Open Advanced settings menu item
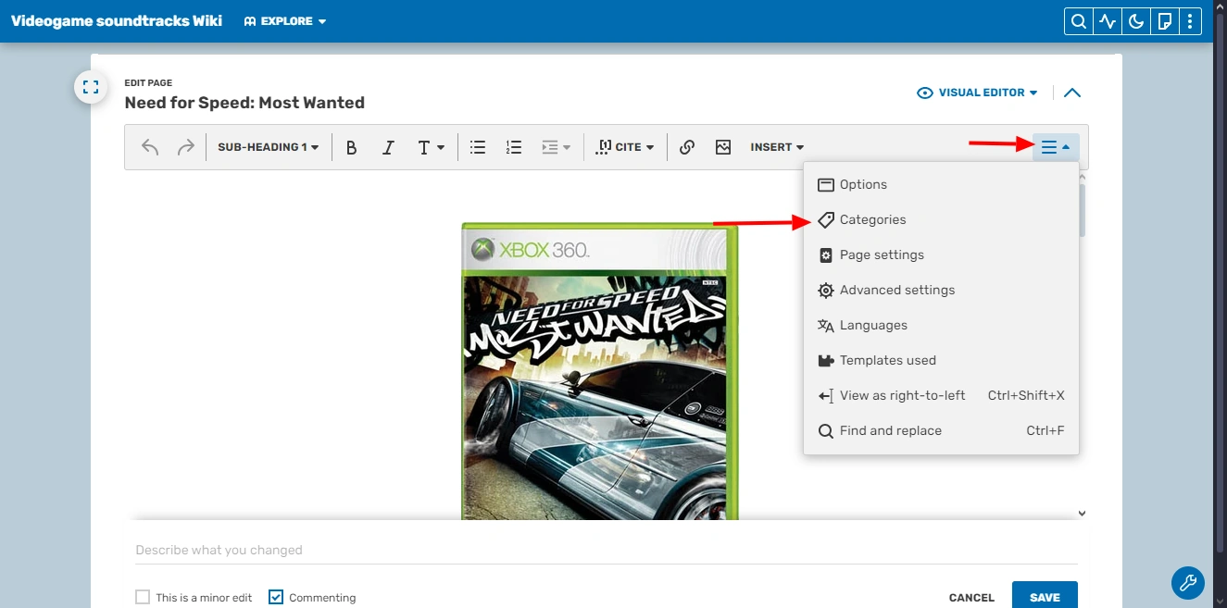 pyautogui.click(x=941, y=290)
